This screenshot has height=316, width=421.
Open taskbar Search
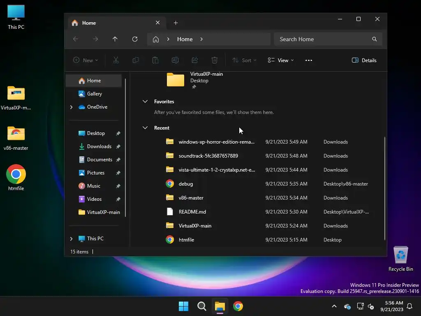[x=201, y=306]
